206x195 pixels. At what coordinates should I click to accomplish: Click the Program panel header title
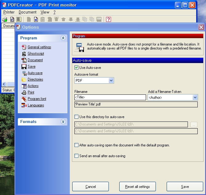click(29, 38)
